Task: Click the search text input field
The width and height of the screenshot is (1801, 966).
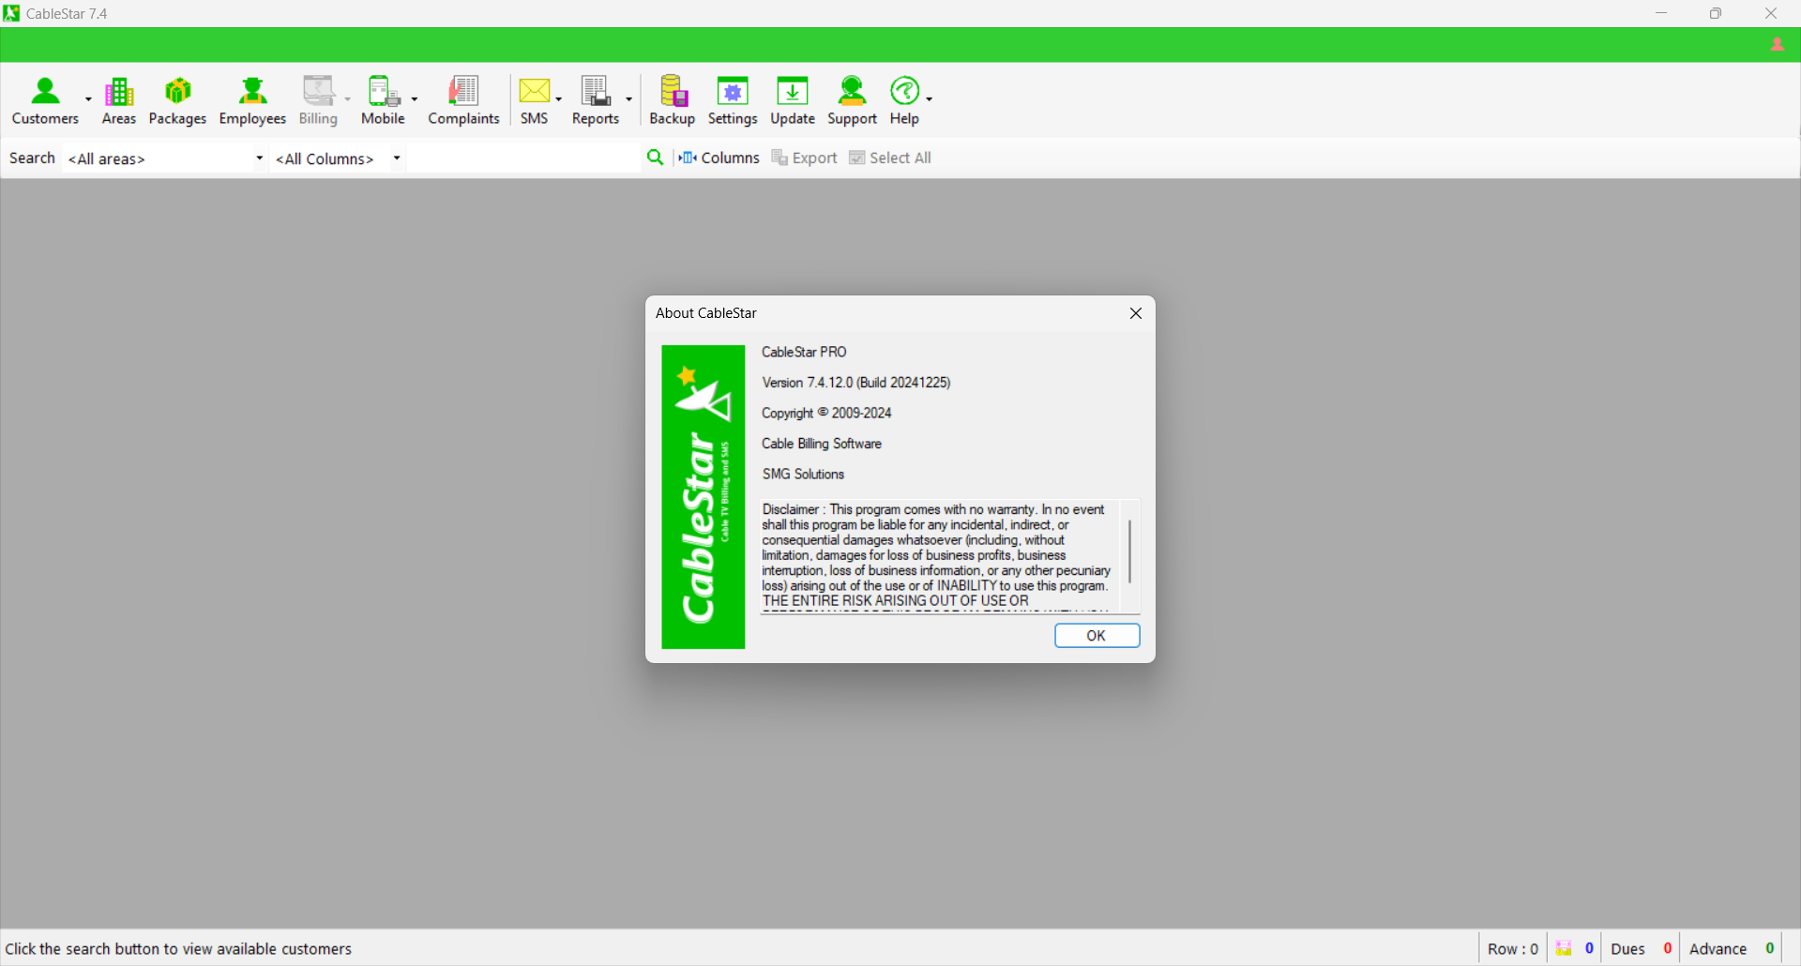Action: 522,158
